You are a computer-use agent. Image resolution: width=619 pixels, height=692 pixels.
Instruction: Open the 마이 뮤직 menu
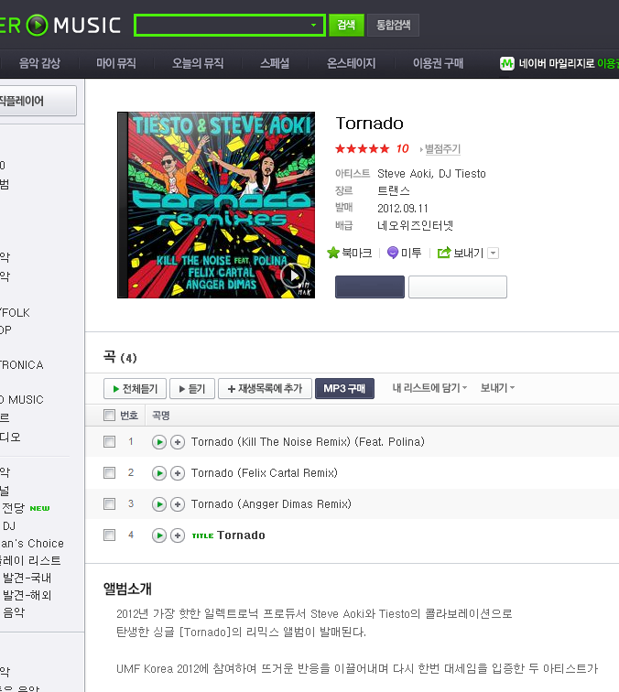[116, 63]
